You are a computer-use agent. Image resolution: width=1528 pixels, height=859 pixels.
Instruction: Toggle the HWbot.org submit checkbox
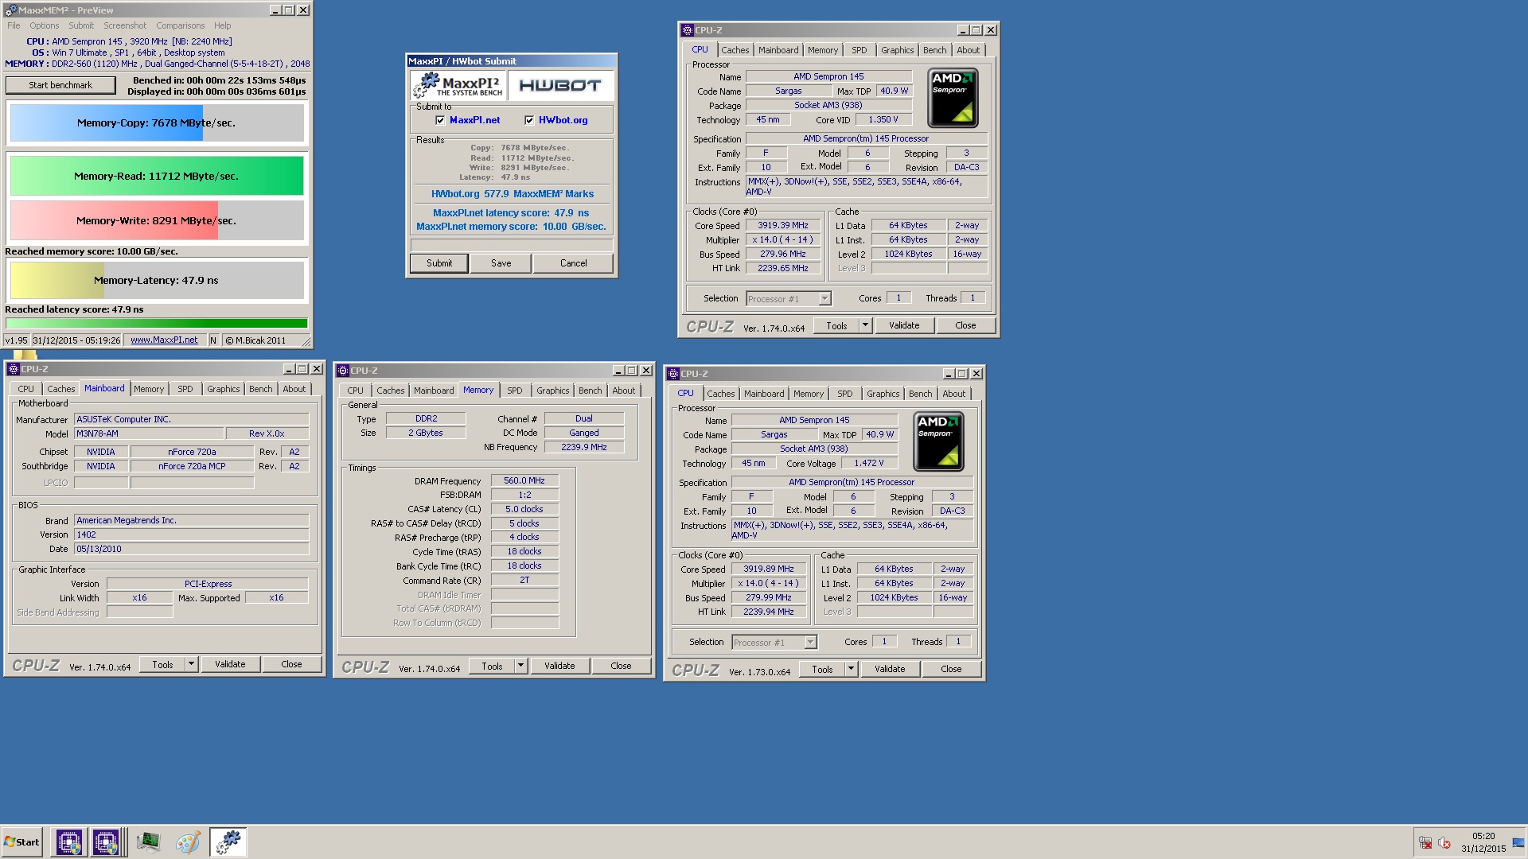pyautogui.click(x=529, y=120)
